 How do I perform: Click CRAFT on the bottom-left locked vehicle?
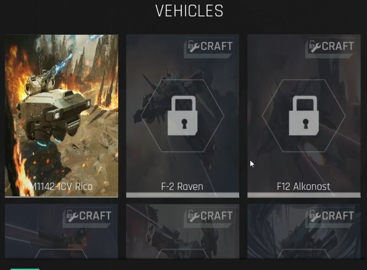[x=95, y=216]
